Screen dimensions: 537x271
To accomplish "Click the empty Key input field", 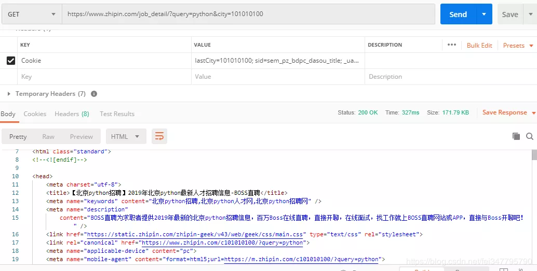I will point(104,77).
